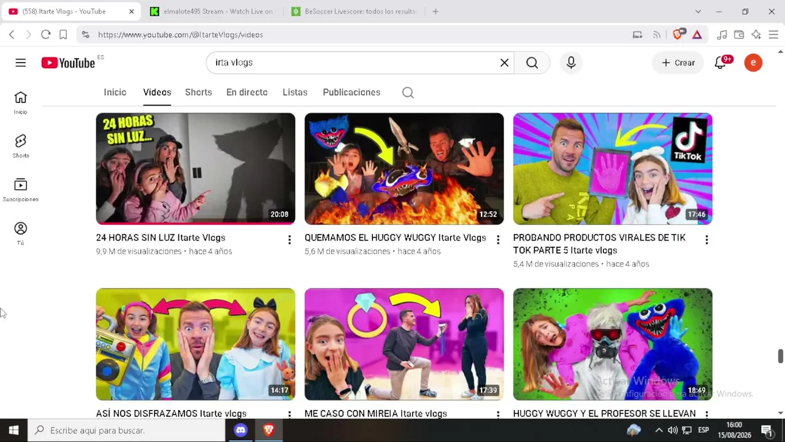Close the Itarte Vlogs YouTube tab
Image resolution: width=785 pixels, height=442 pixels.
coord(131,12)
